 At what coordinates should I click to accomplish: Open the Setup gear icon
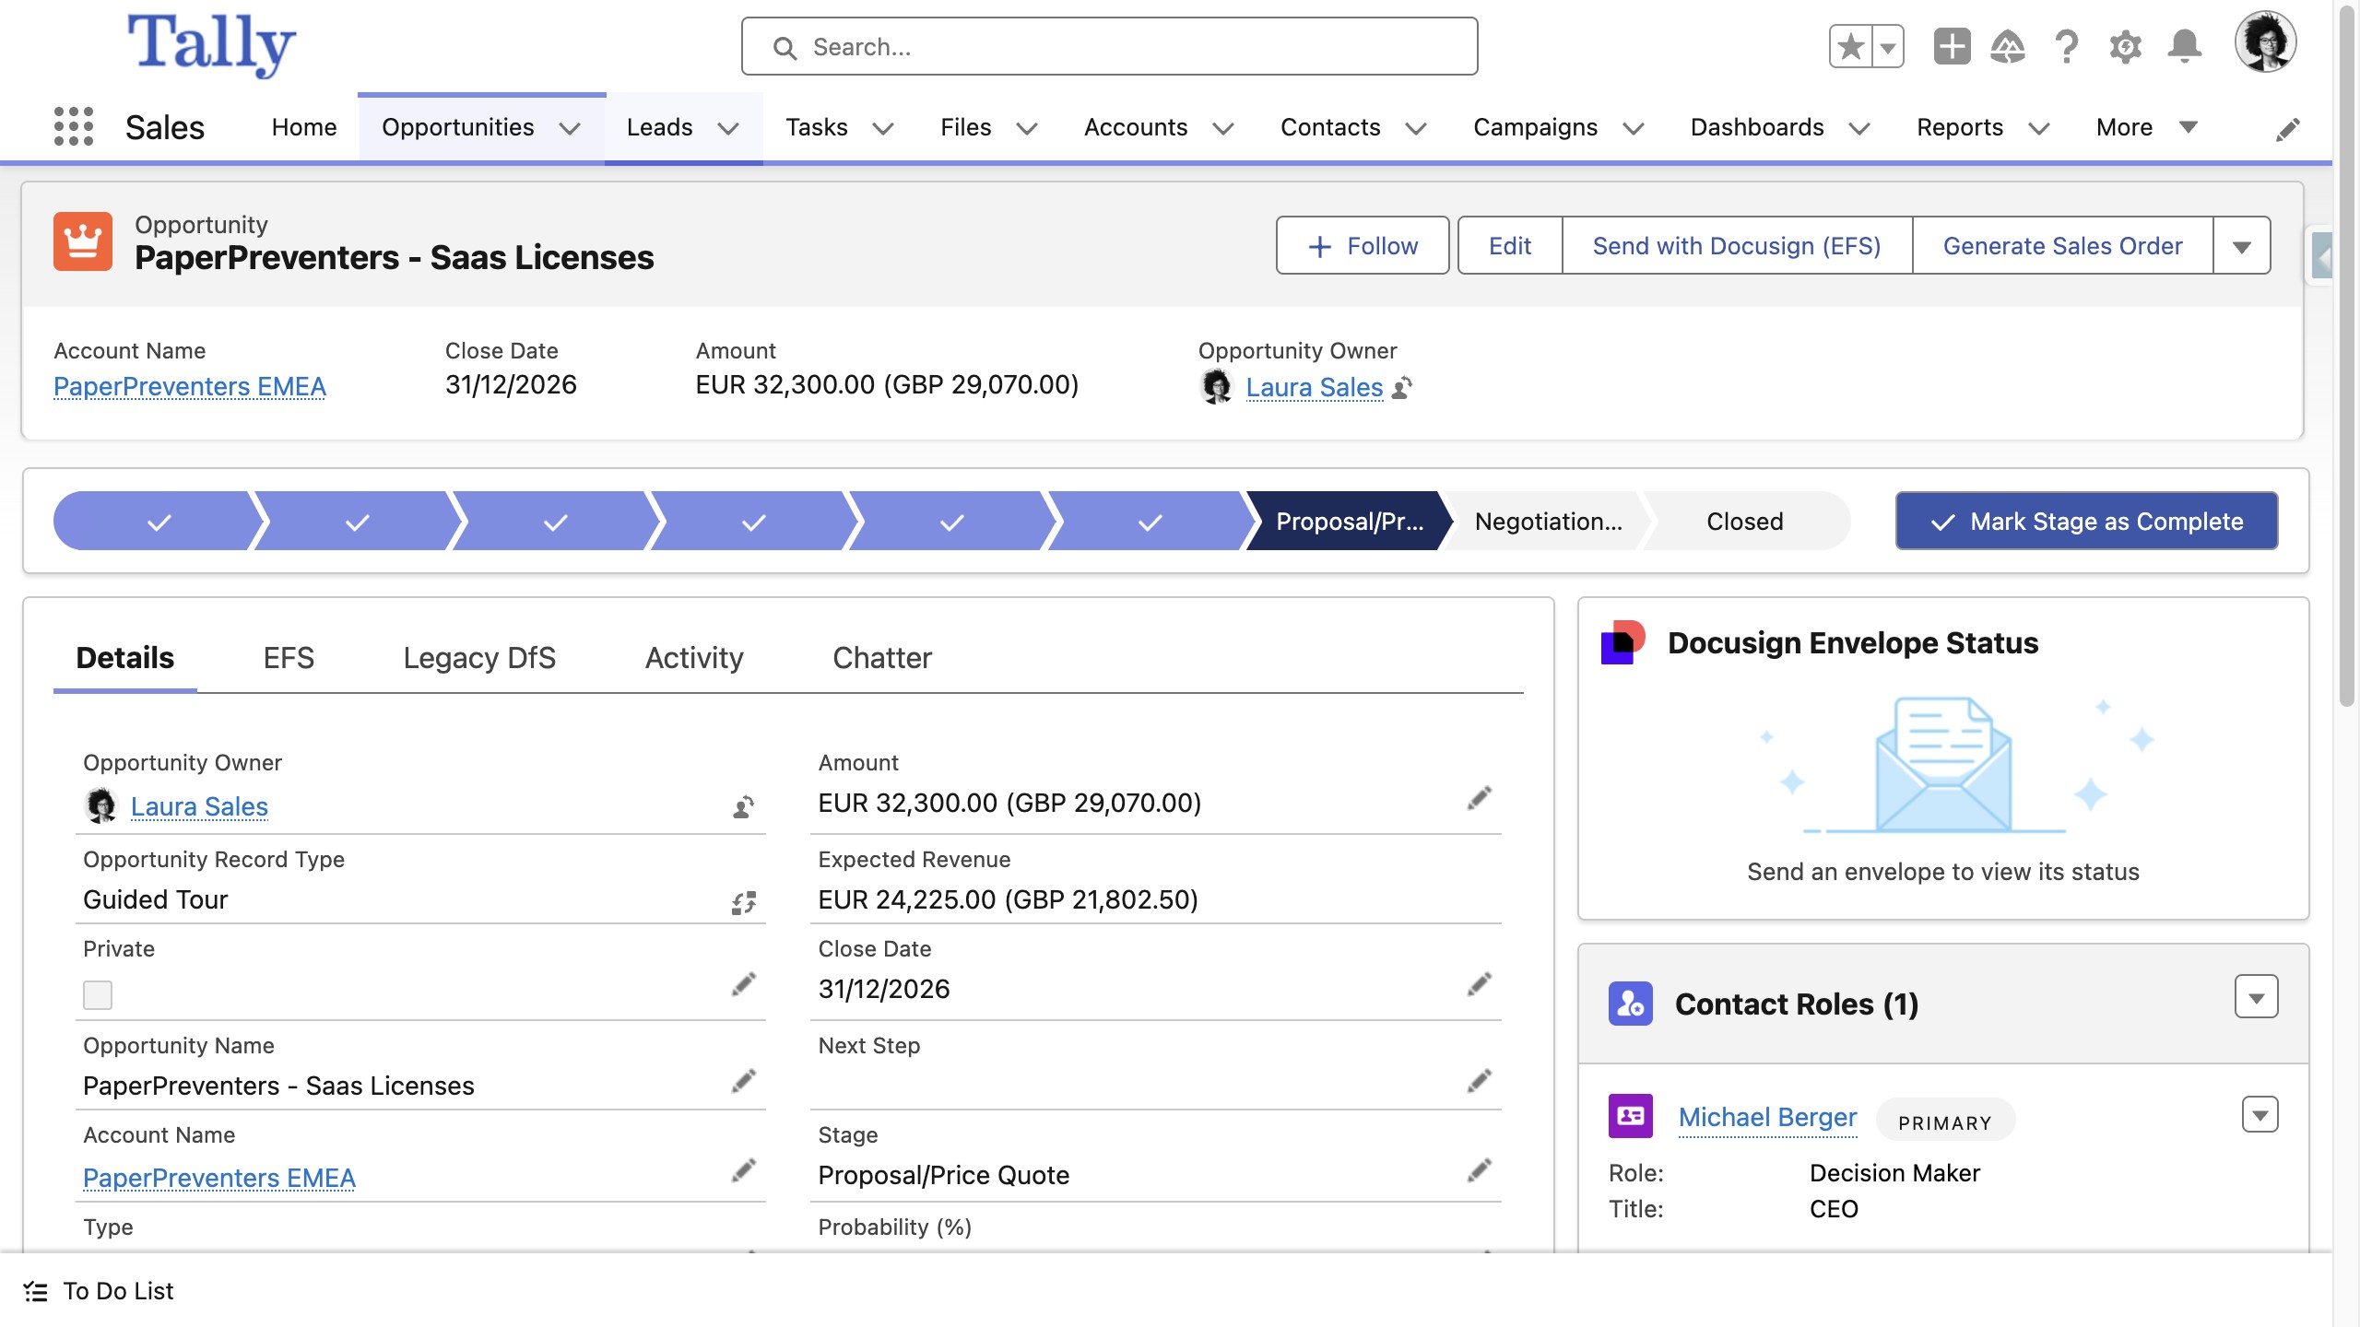(x=2125, y=46)
